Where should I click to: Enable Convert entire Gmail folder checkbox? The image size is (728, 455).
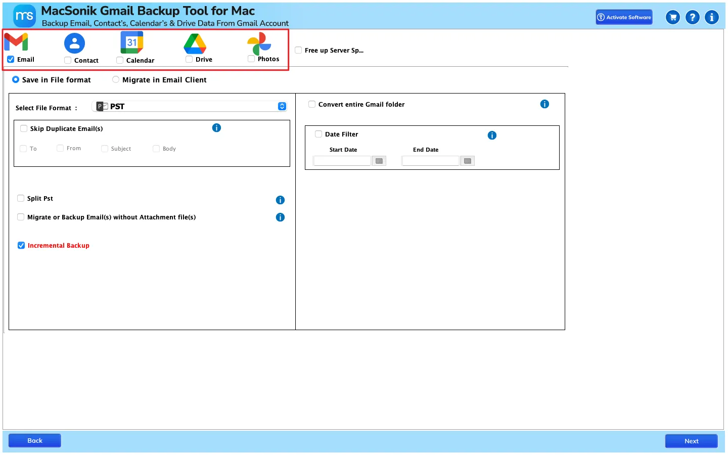pos(312,104)
